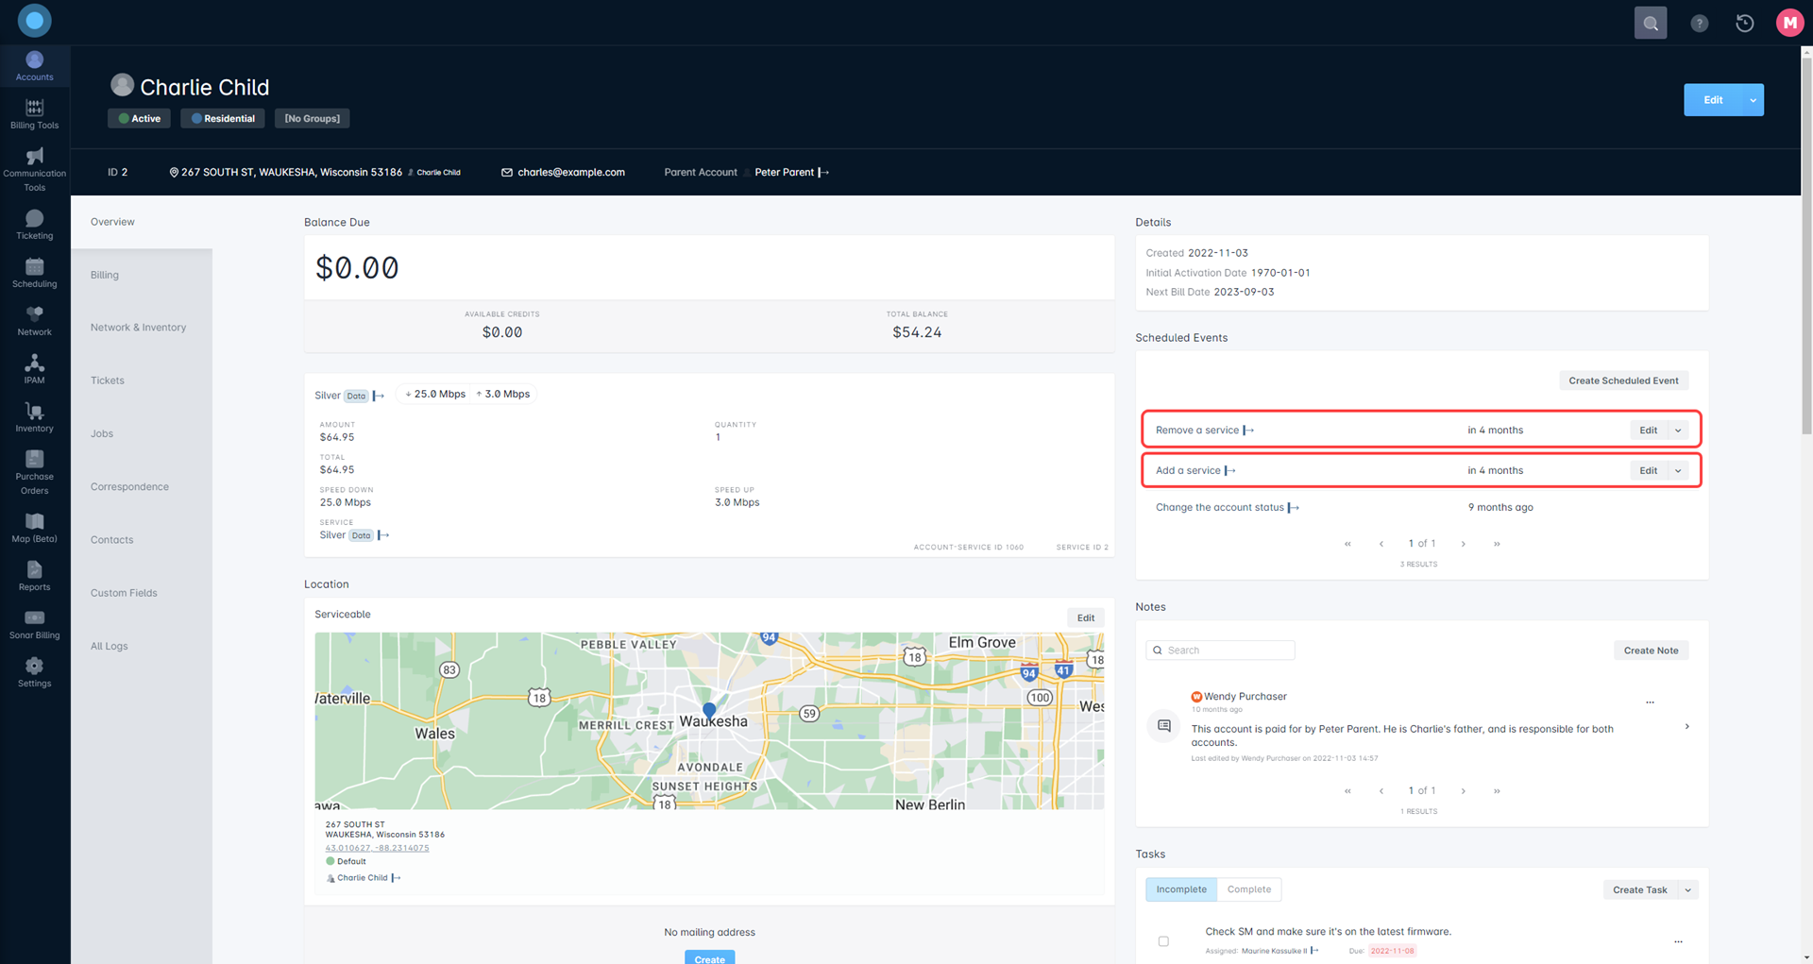Screen dimensions: 1813x964
Task: Open Change the account status arrow icon
Action: click(1294, 507)
